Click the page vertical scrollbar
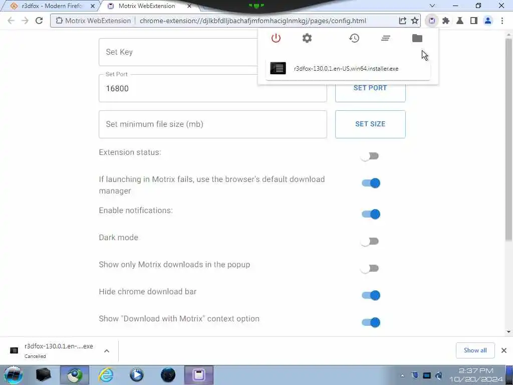Viewport: 513px width, 385px height. point(508,139)
